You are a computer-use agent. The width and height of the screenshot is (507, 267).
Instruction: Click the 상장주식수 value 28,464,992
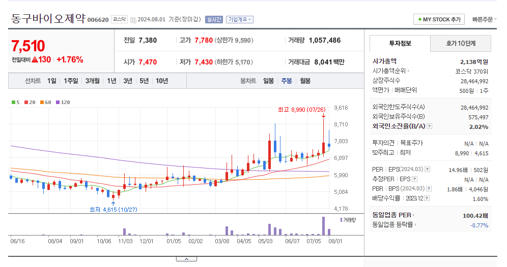click(x=474, y=81)
